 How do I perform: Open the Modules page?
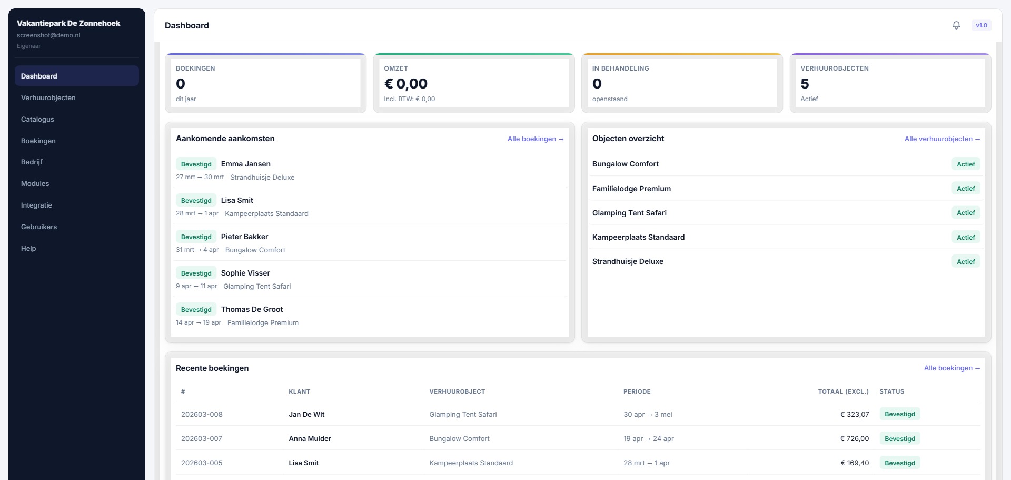click(x=35, y=183)
